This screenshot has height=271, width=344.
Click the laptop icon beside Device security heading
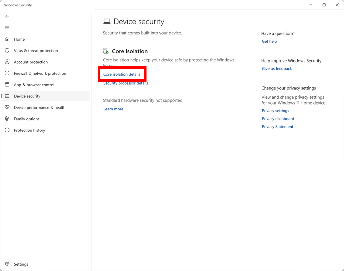click(x=107, y=21)
